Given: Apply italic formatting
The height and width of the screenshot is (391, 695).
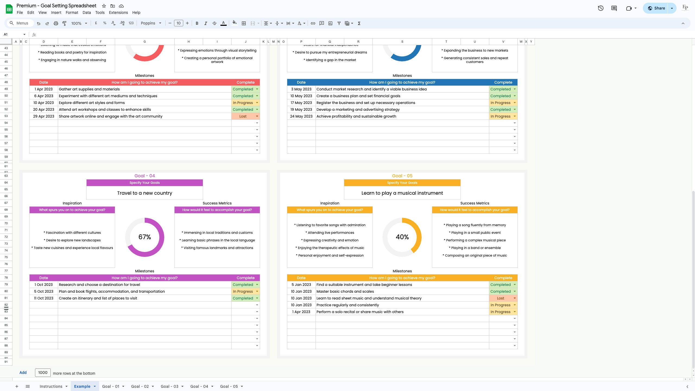Looking at the screenshot, I should 206,23.
